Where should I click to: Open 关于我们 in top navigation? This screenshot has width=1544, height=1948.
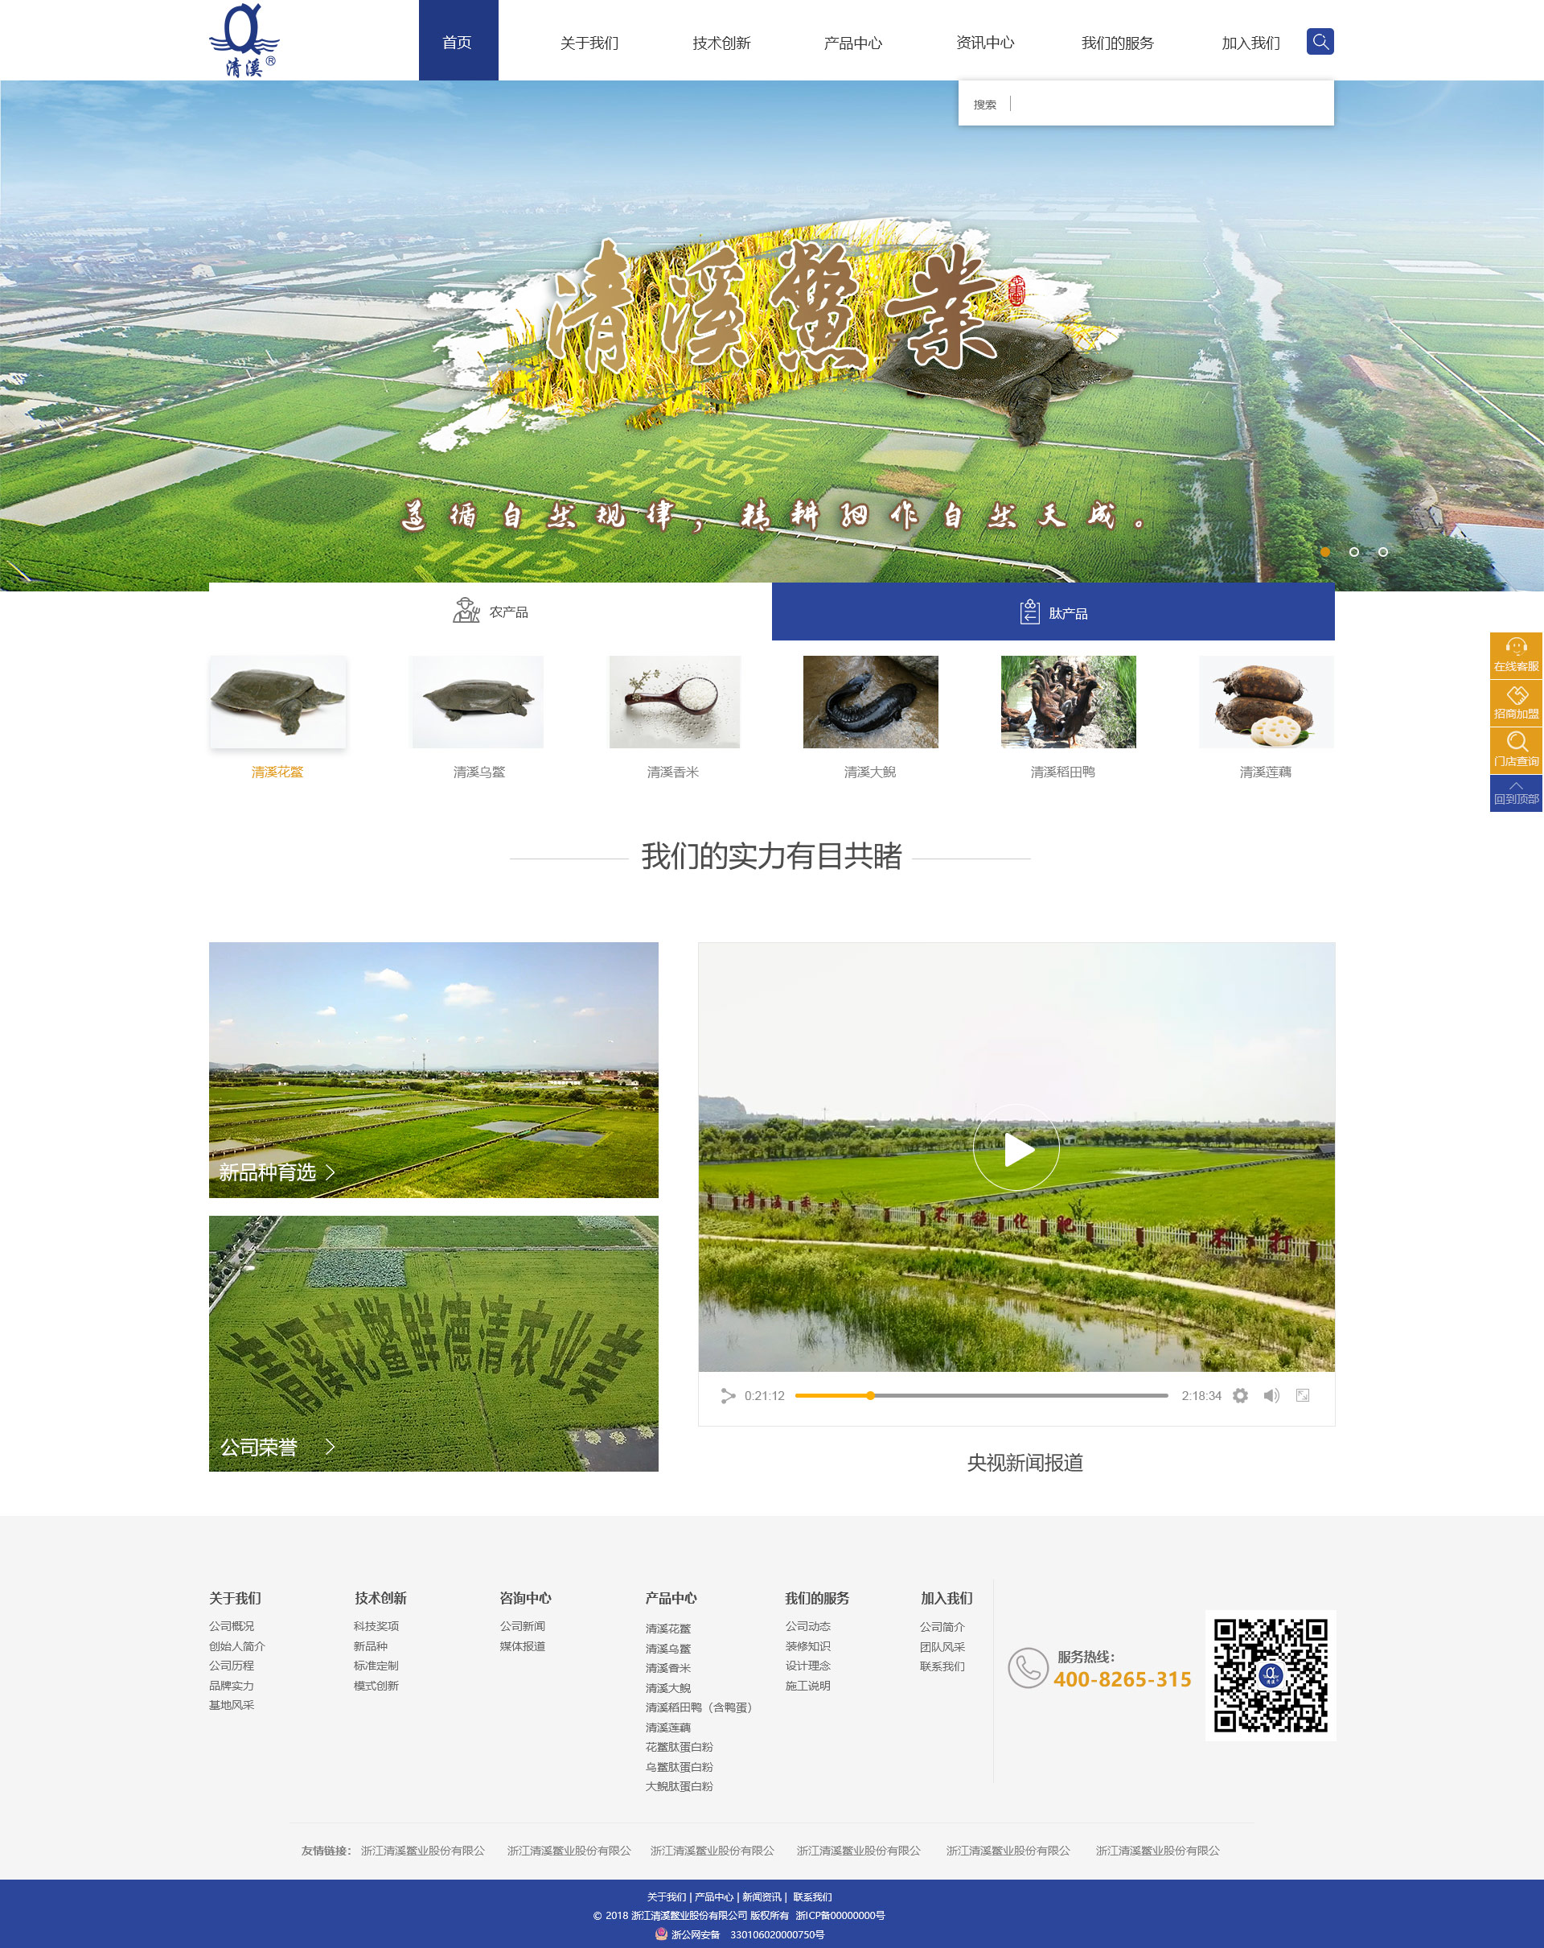pos(589,43)
